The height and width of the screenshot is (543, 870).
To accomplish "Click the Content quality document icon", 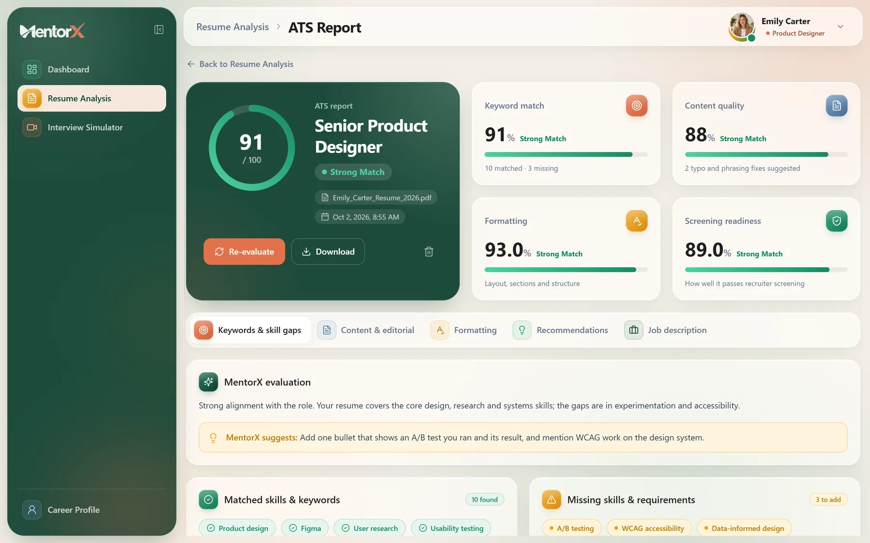I will 837,106.
